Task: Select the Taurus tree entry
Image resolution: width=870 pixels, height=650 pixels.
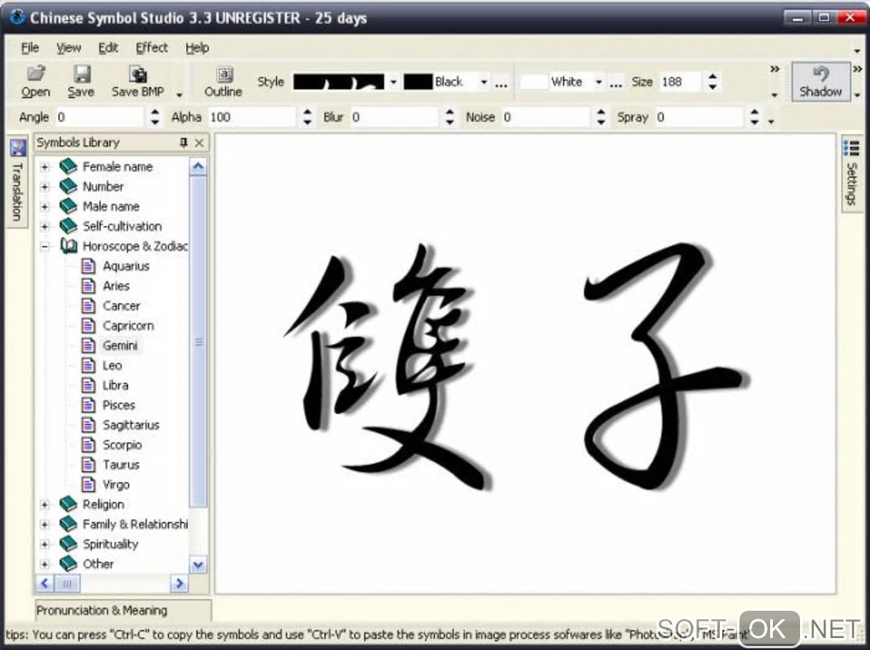Action: point(121,465)
